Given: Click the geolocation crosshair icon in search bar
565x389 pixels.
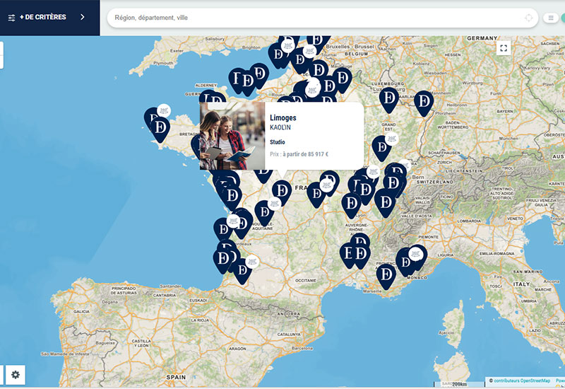Looking at the screenshot, I should click(x=528, y=18).
